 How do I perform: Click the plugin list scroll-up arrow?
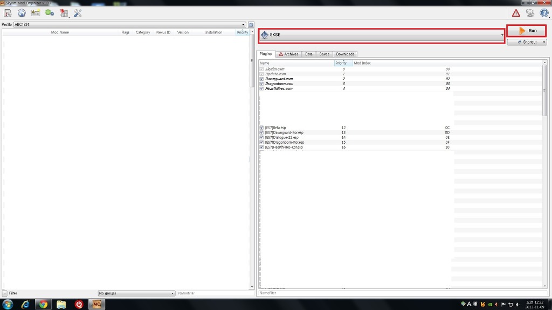tap(544, 62)
